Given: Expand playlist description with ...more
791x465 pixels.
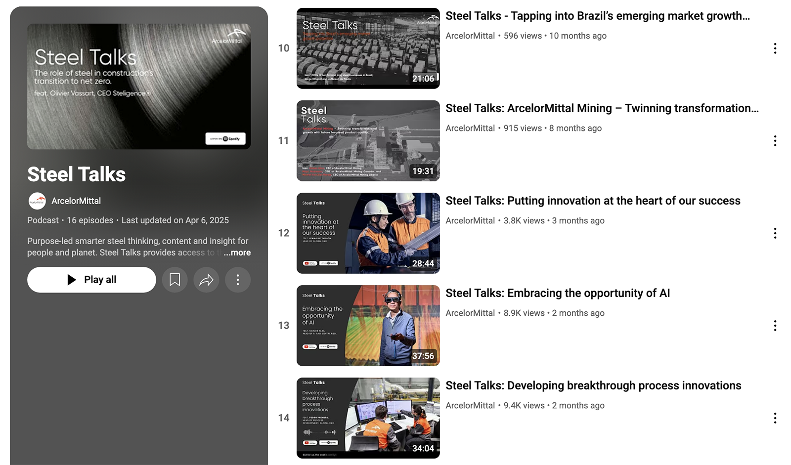Looking at the screenshot, I should (237, 253).
